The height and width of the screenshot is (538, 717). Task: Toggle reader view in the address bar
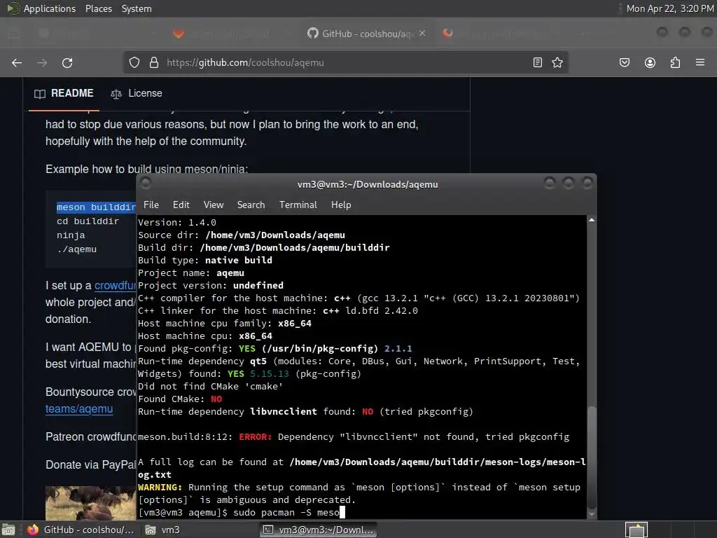pyautogui.click(x=538, y=62)
